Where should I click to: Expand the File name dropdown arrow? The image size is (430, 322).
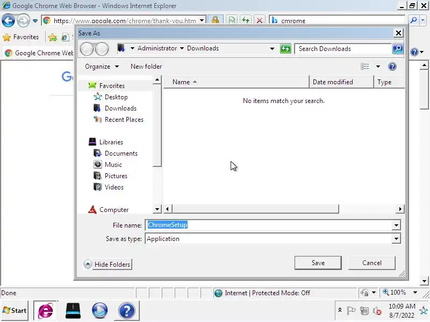396,225
